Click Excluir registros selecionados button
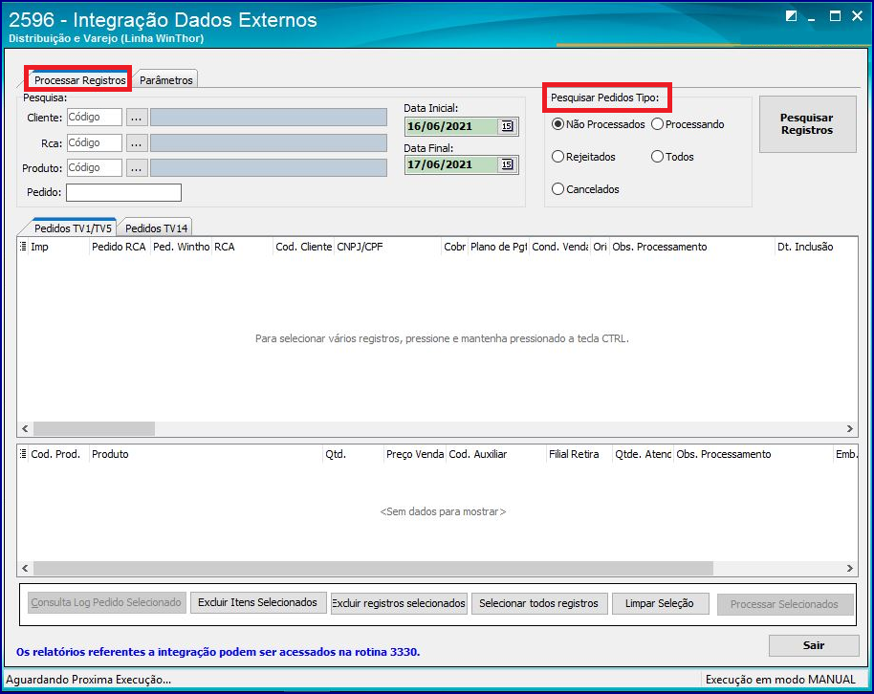The height and width of the screenshot is (694, 874). (399, 603)
